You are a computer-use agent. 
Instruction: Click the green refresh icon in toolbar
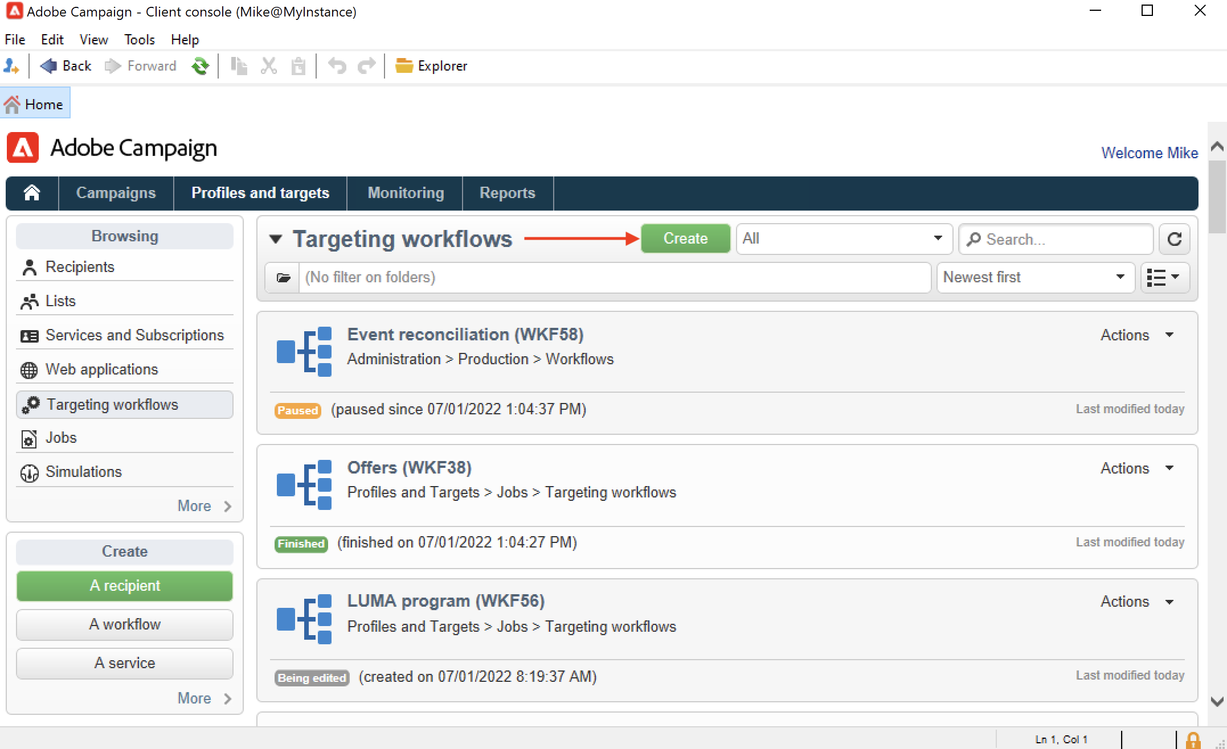point(200,66)
